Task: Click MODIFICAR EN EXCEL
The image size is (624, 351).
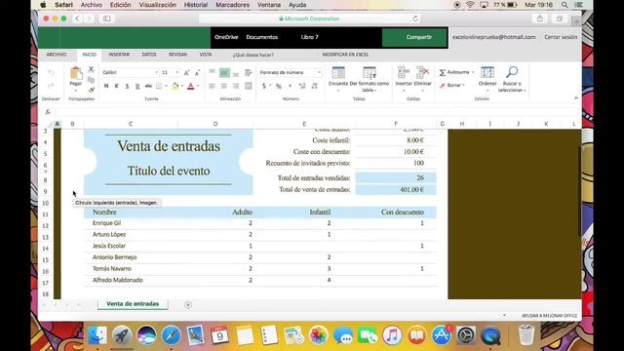Action: click(x=345, y=55)
